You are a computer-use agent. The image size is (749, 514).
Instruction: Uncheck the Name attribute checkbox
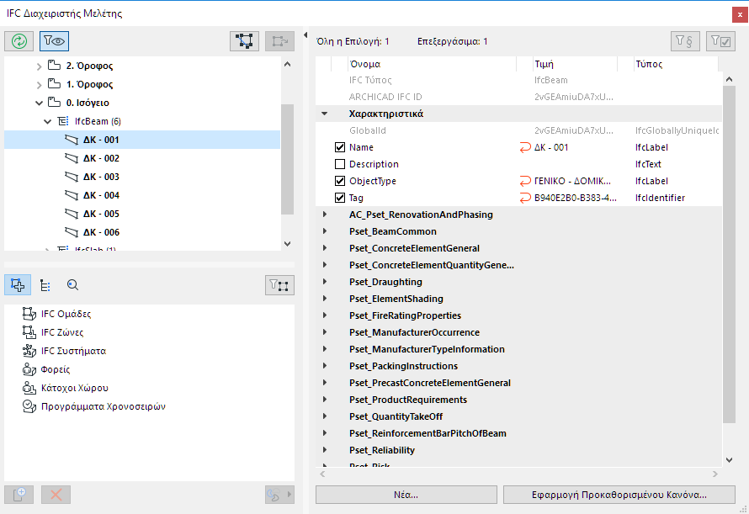coord(340,147)
